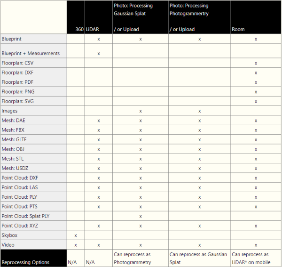Select the x in the Floorplan: SVG row
Screen dimensions: 282x267
[x=256, y=101]
